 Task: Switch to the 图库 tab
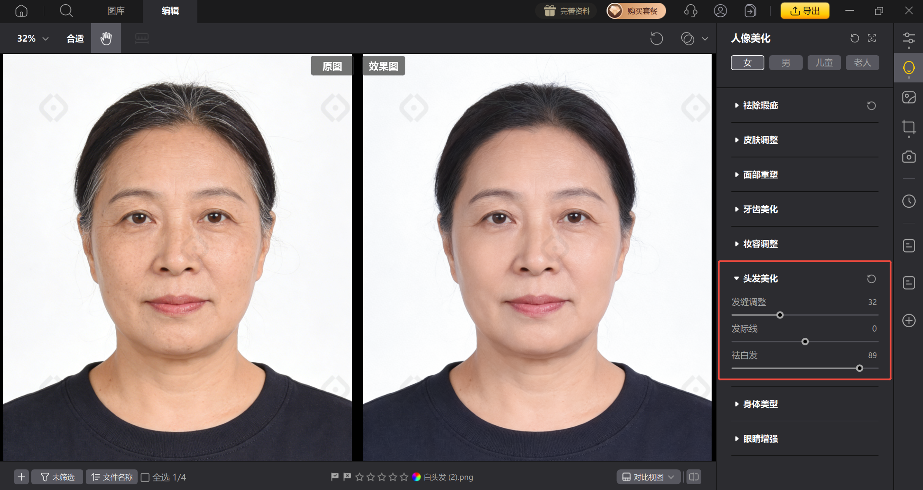pos(116,11)
